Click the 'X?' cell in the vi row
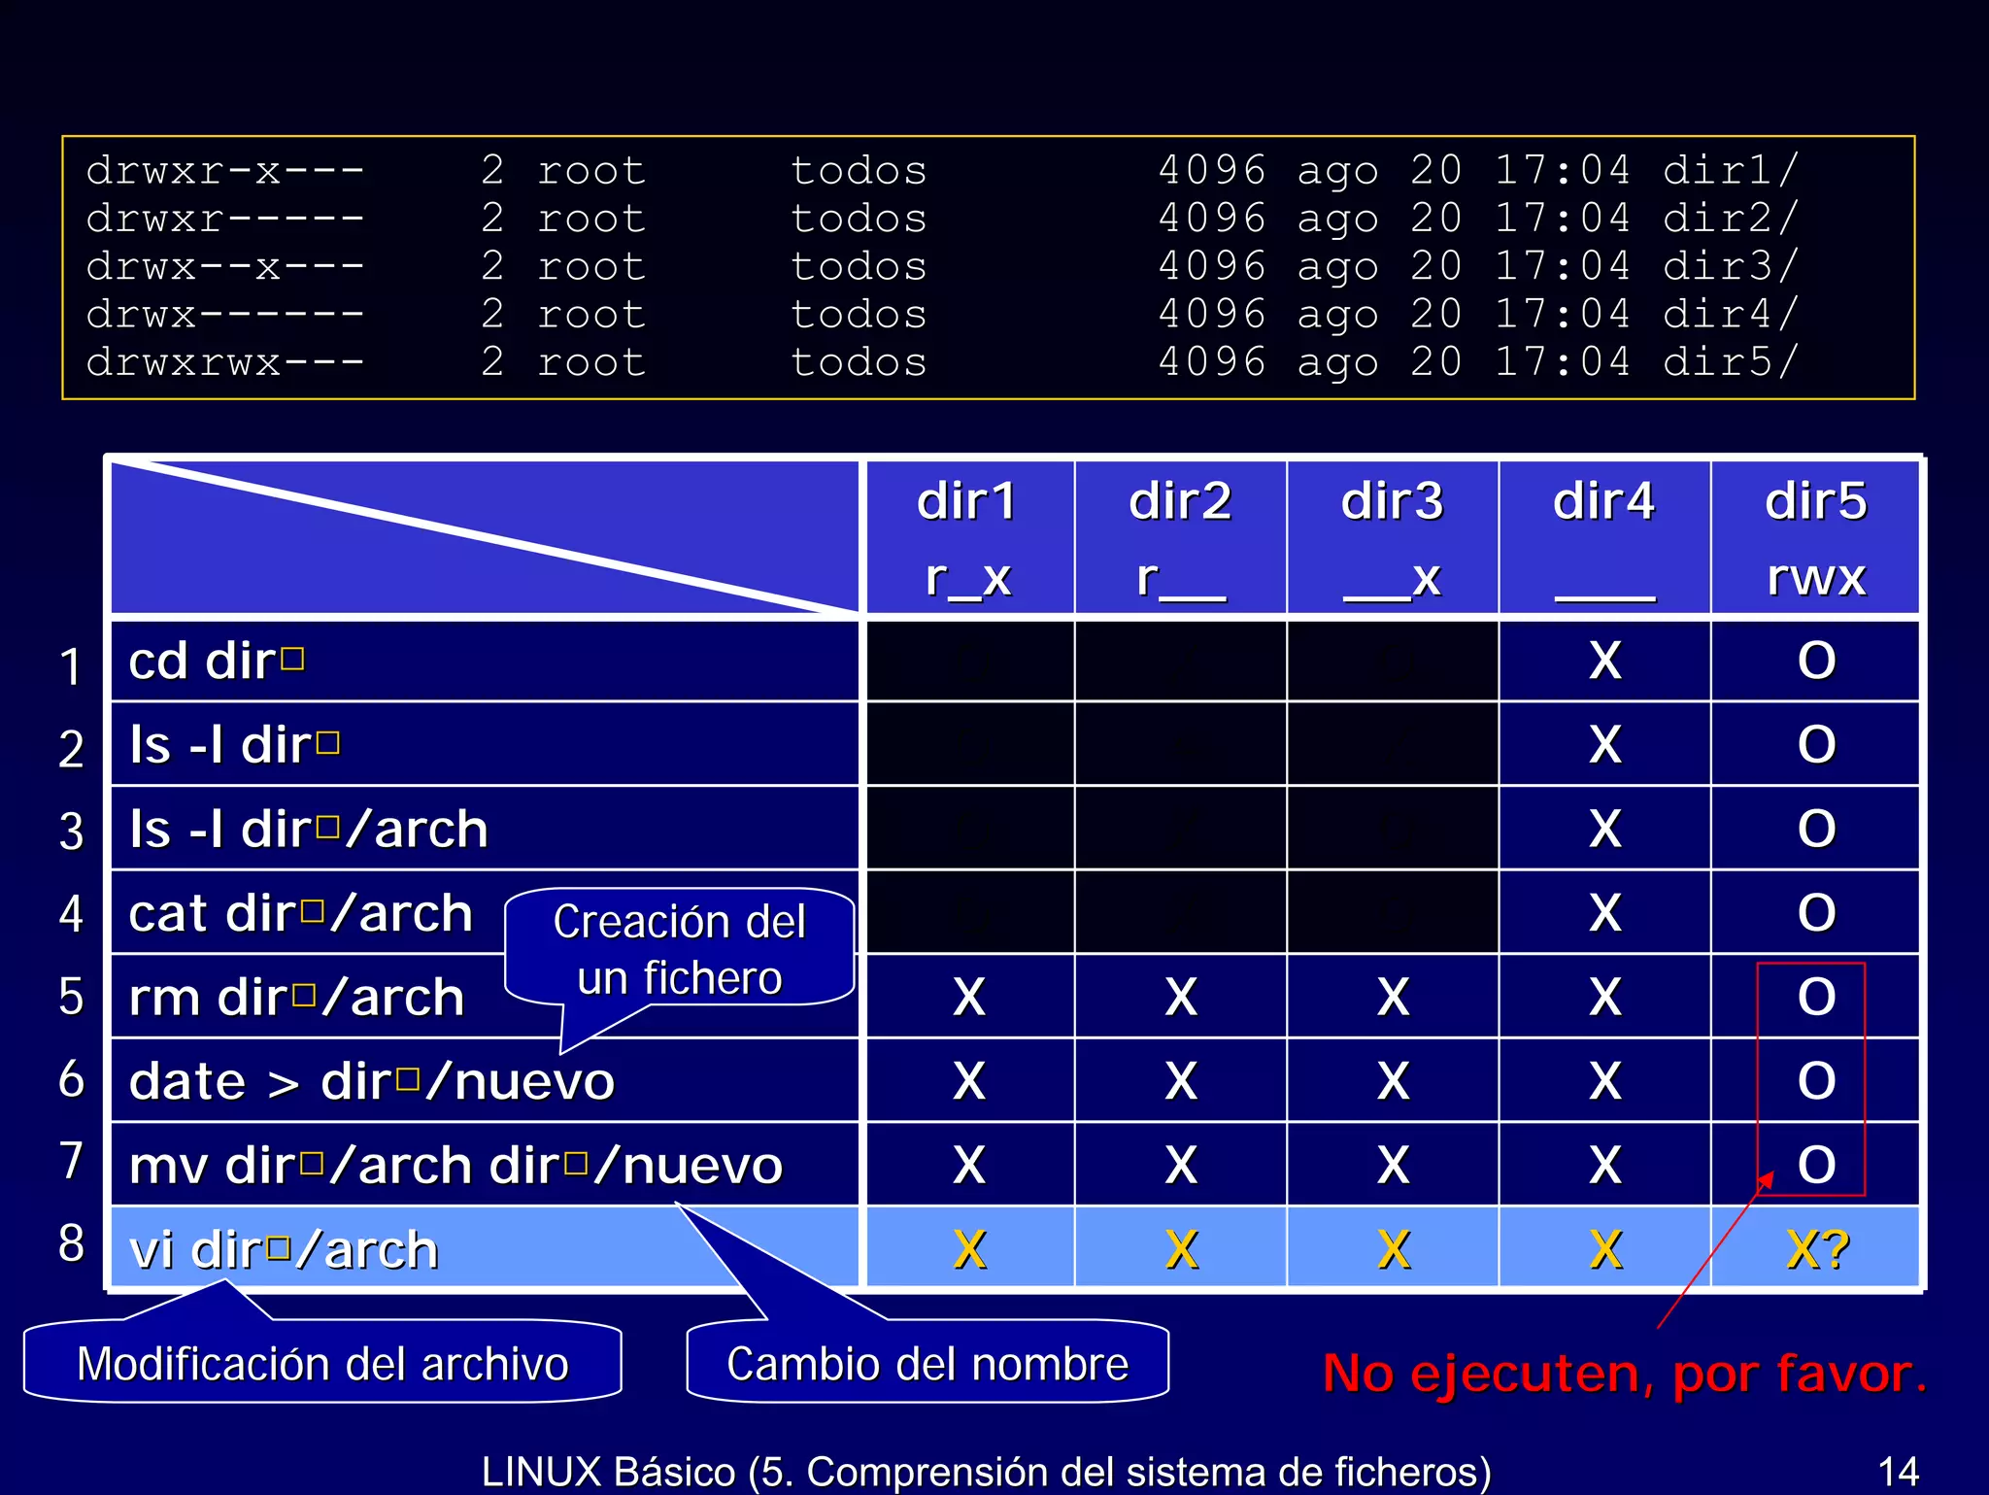 (1815, 1248)
